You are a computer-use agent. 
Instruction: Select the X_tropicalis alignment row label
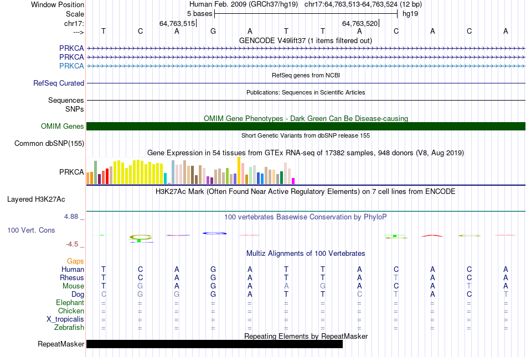[x=65, y=319]
